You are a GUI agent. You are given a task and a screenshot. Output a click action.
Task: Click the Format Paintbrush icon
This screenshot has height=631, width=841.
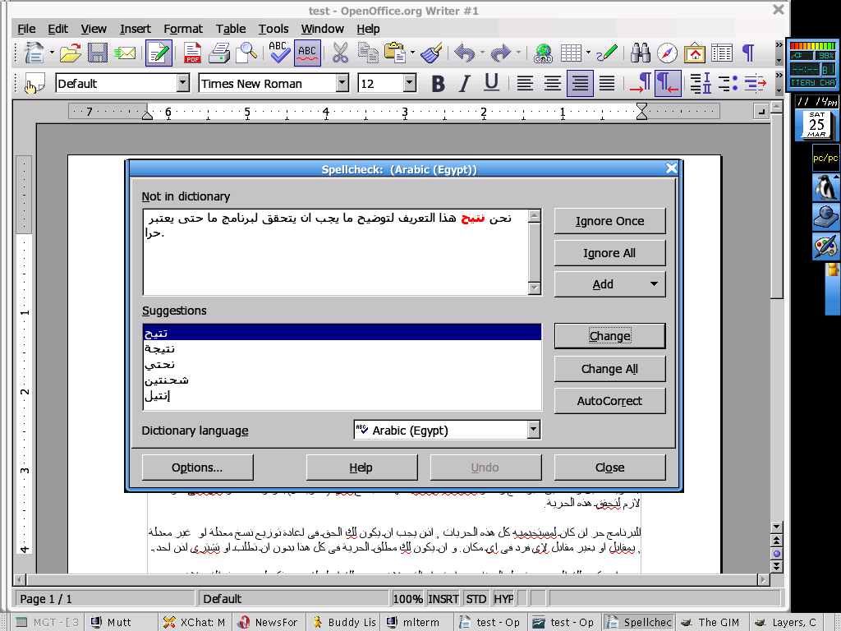(x=430, y=53)
